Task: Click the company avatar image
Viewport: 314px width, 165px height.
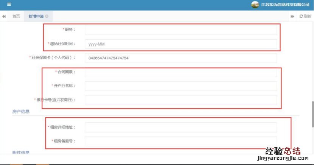Action: point(255,5)
